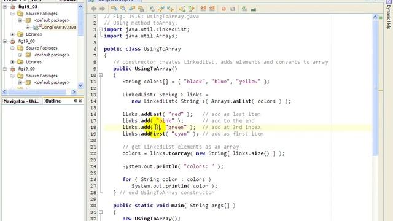Toggle the Highlight Search toolbar icon

141,9
